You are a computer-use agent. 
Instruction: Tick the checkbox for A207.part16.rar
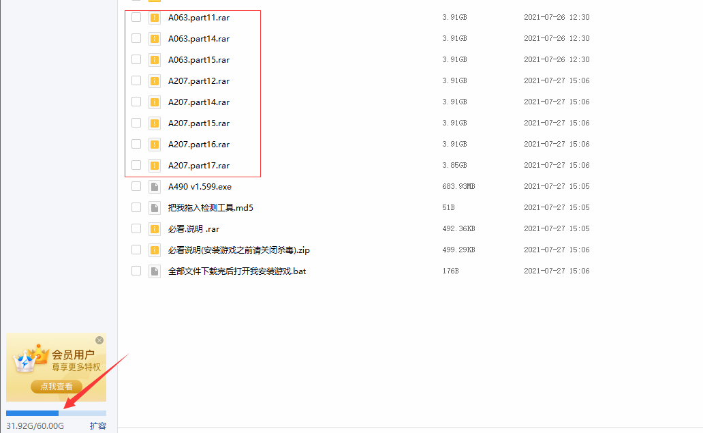[136, 144]
